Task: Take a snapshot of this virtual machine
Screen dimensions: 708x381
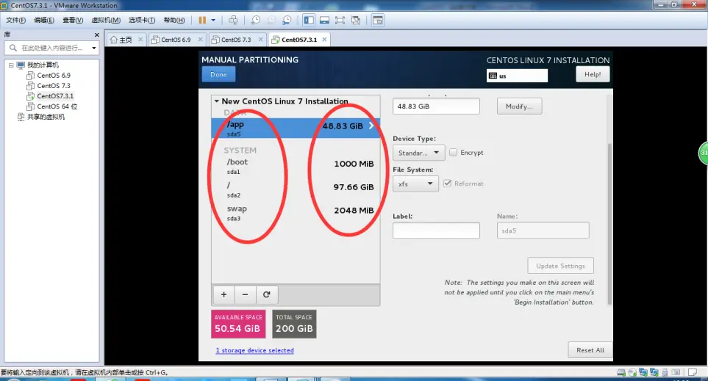Action: tap(256, 21)
